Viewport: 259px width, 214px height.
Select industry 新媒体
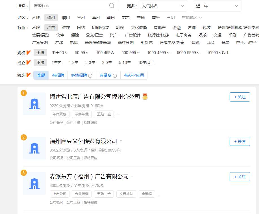[147, 42]
